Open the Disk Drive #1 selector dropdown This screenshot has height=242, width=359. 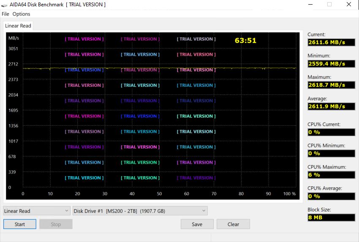pos(140,211)
